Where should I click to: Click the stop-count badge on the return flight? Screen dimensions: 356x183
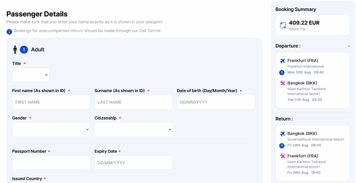(282, 146)
